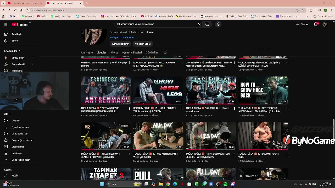Click Videoları yönet button
335x188 pixels.
click(x=143, y=44)
